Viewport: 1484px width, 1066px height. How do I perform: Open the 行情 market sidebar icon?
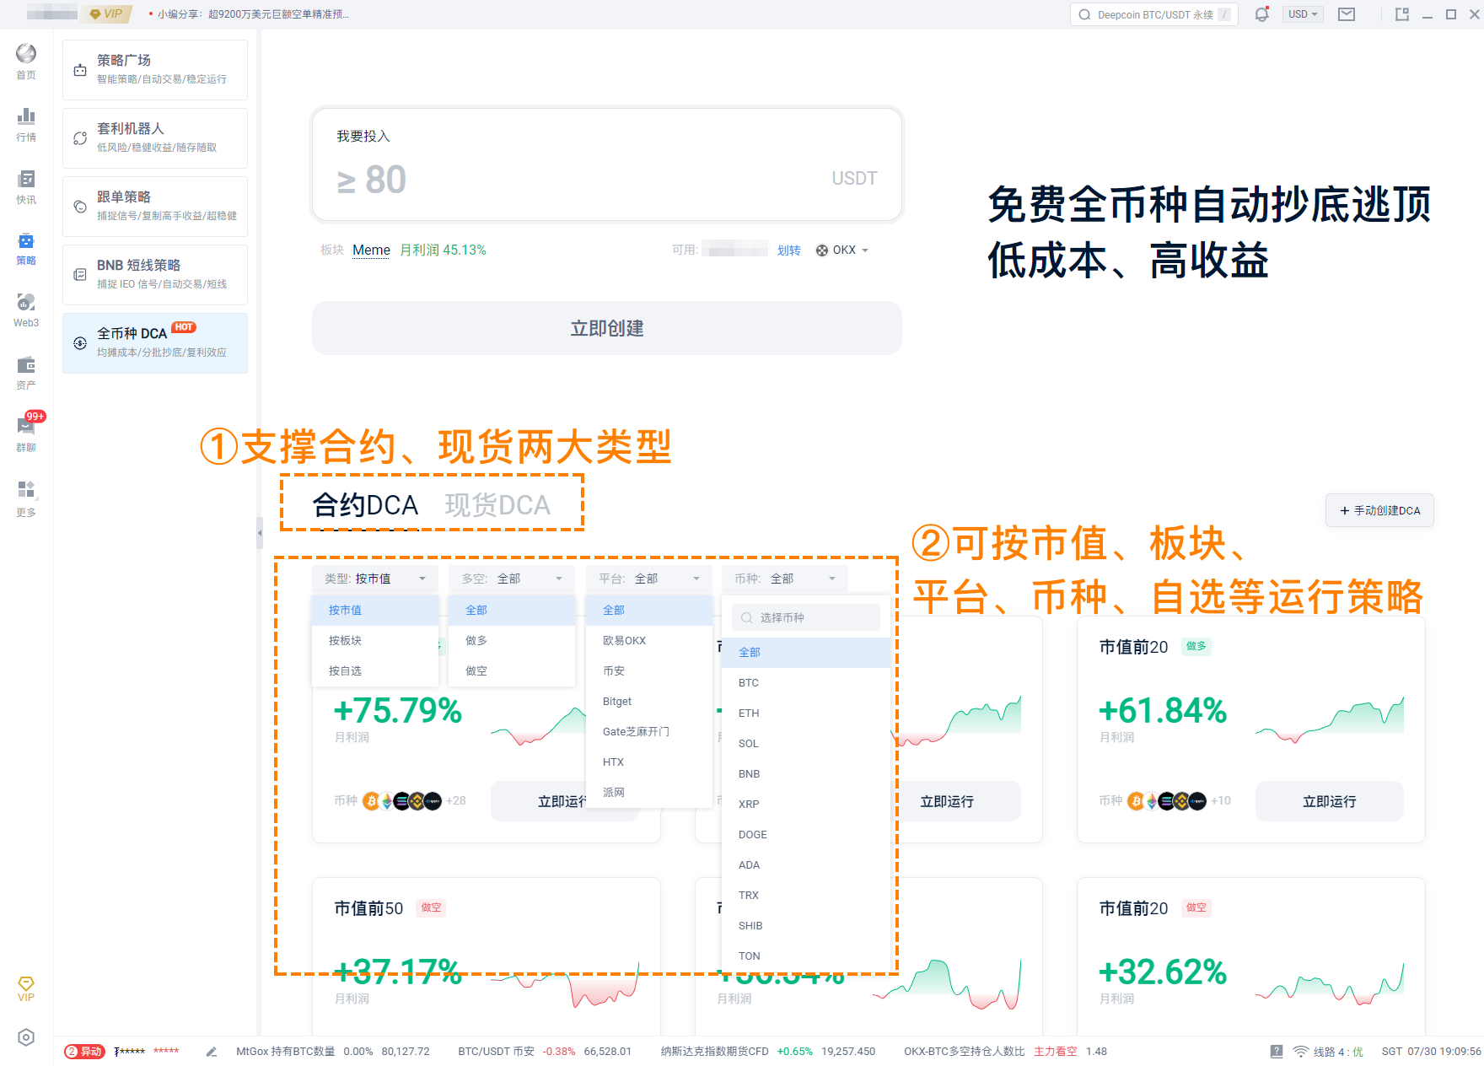coord(26,124)
